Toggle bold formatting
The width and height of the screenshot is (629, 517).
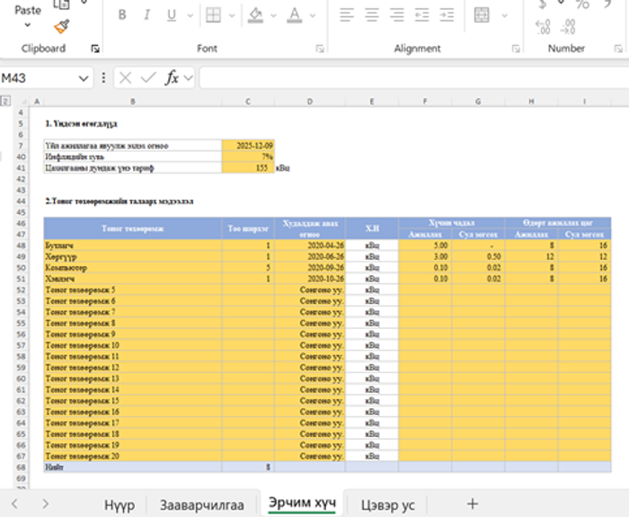coord(122,15)
